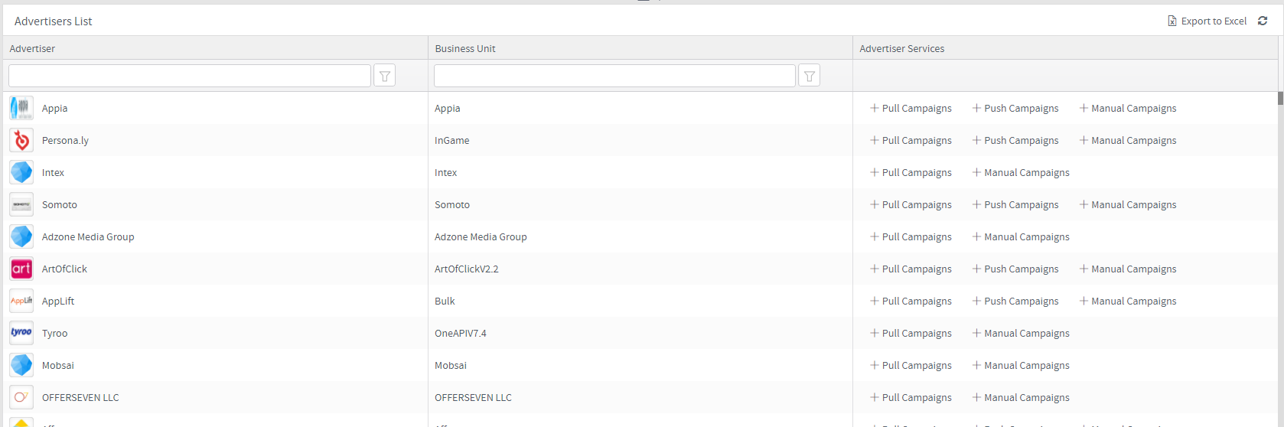
Task: Add Manual Campaigns for Persona.ly
Action: click(1128, 140)
